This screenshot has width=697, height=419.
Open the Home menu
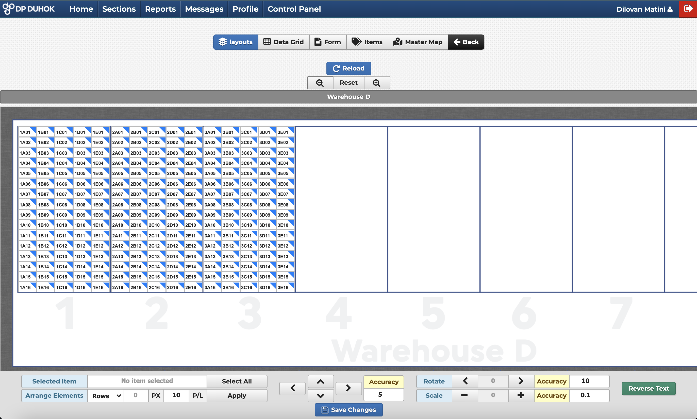pos(81,9)
